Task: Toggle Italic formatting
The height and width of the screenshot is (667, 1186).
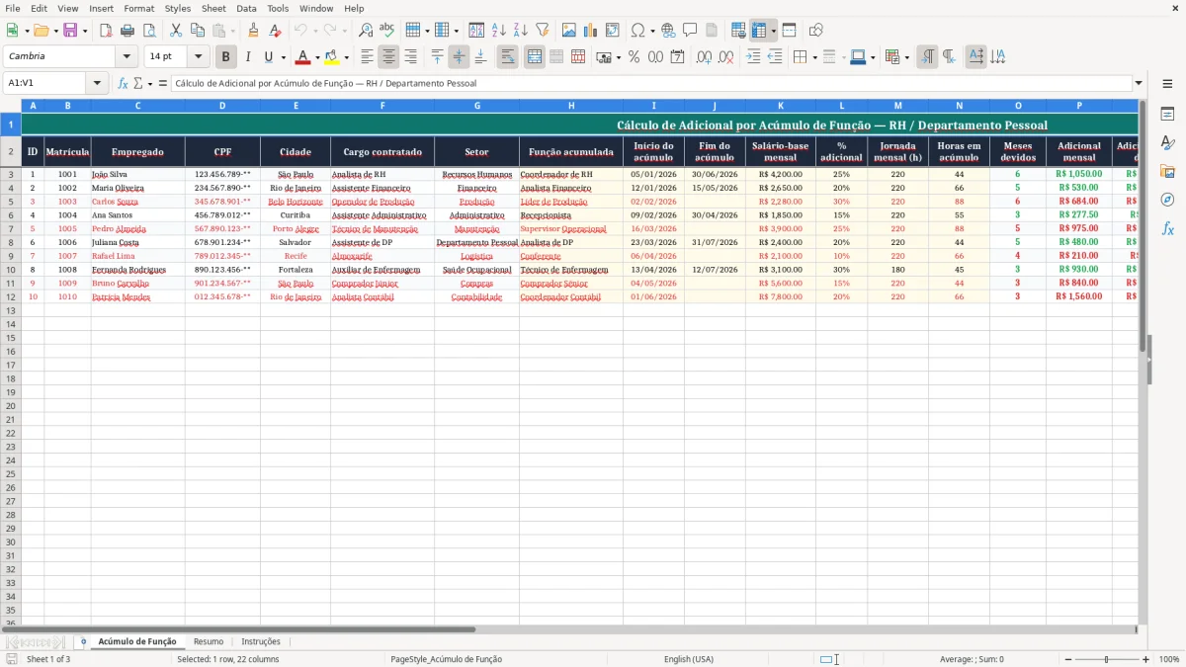Action: (x=248, y=57)
